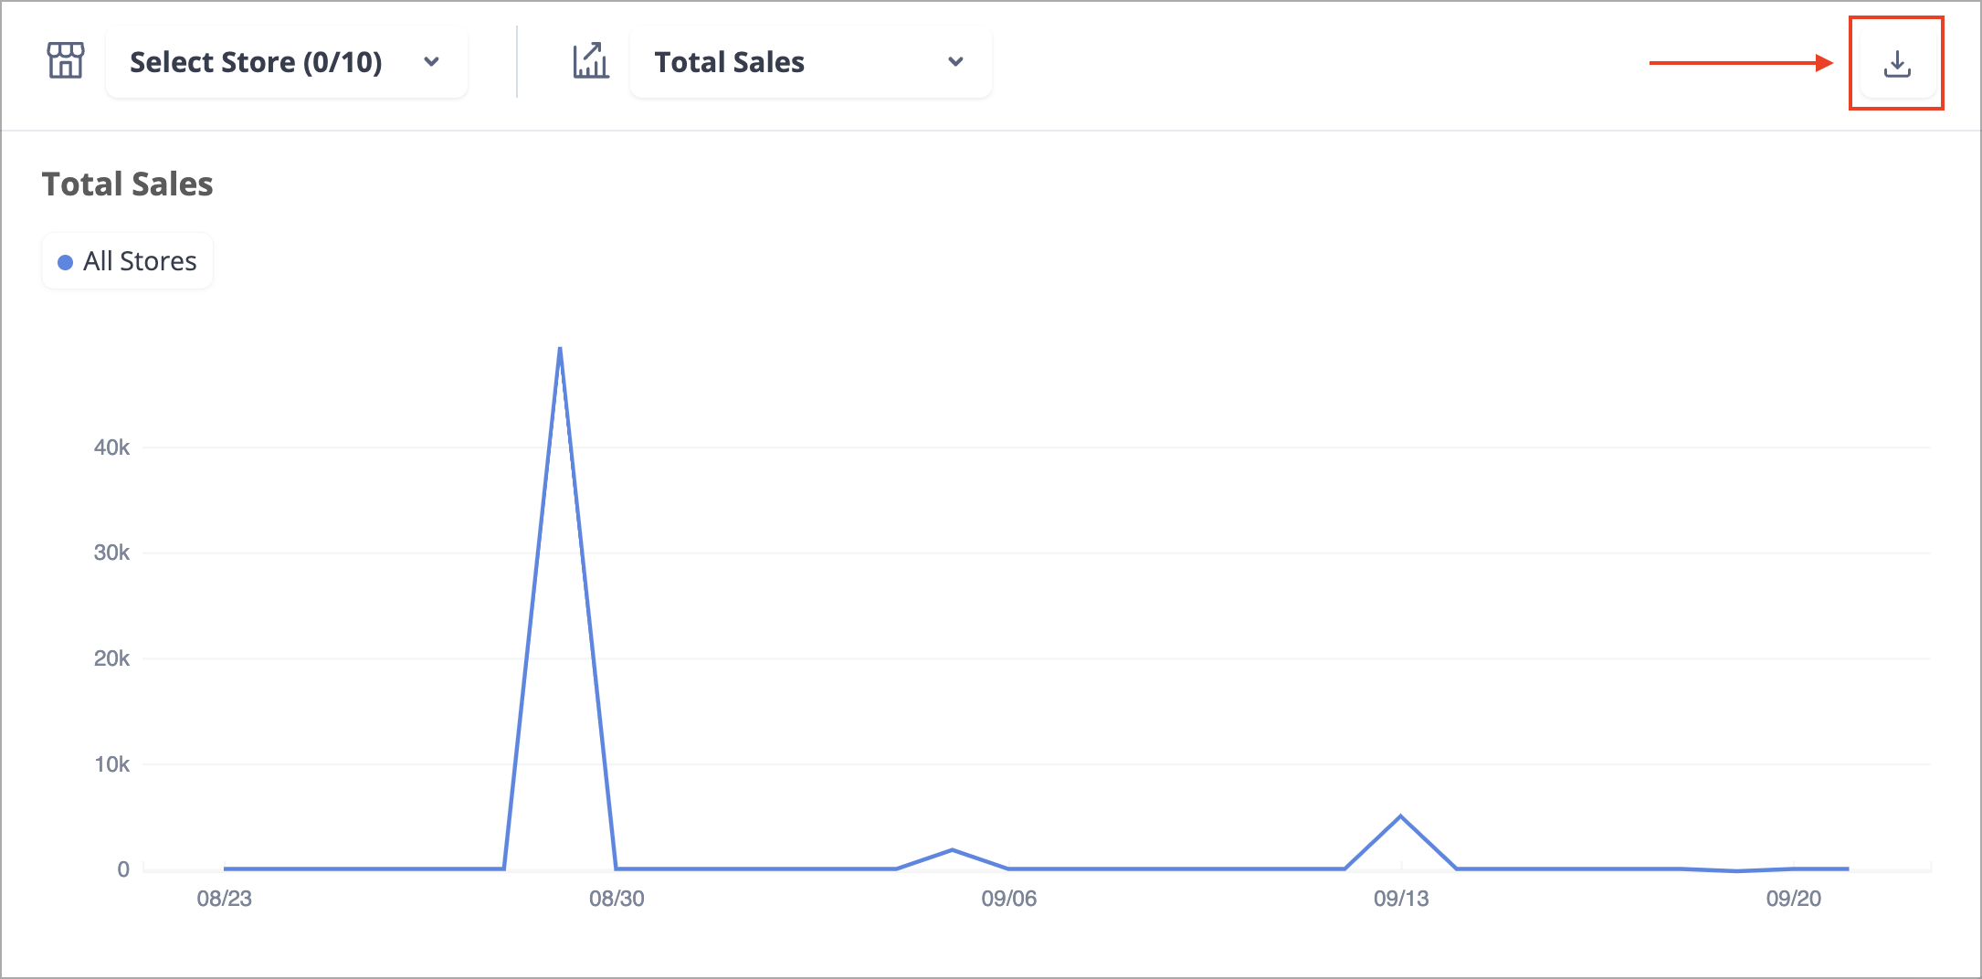Click the 09/20 date label

1794,899
